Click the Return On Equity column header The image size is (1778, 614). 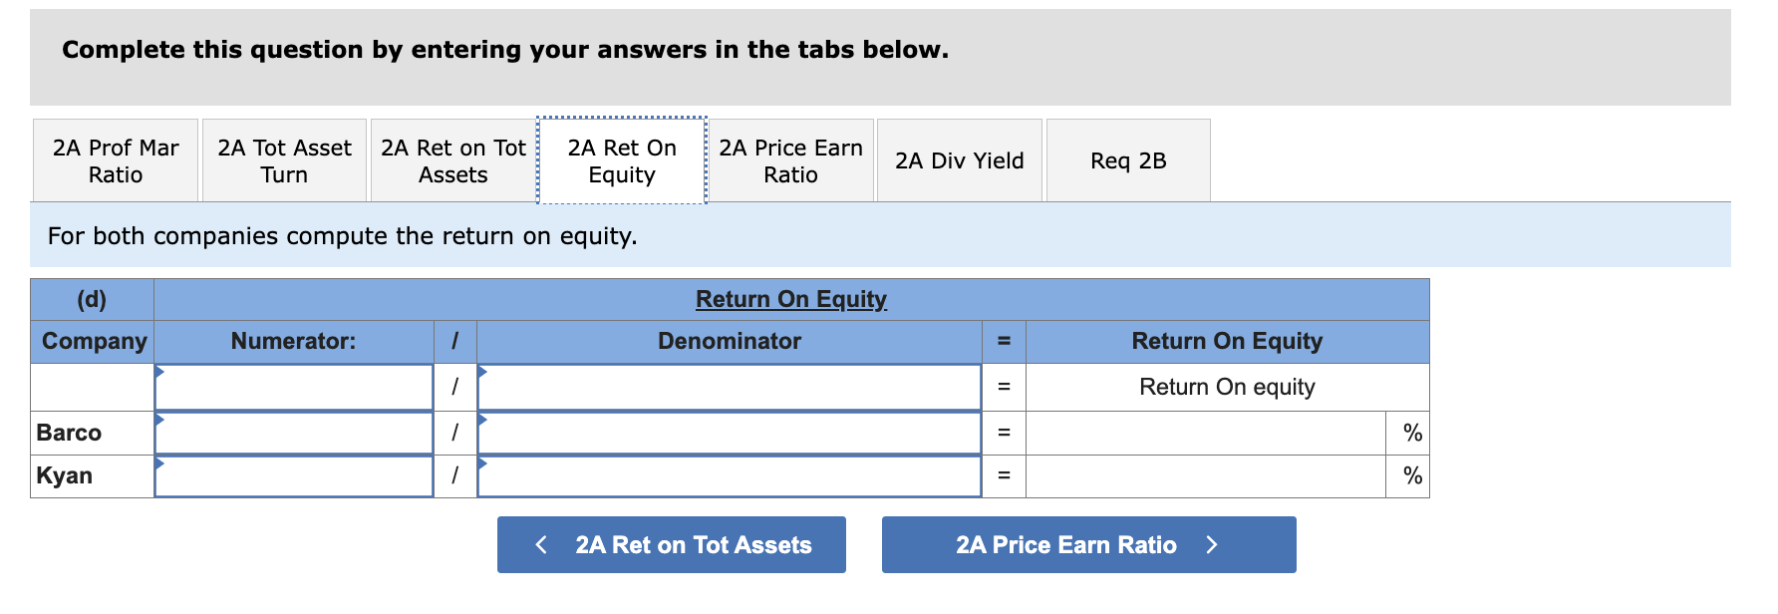pyautogui.click(x=1227, y=341)
